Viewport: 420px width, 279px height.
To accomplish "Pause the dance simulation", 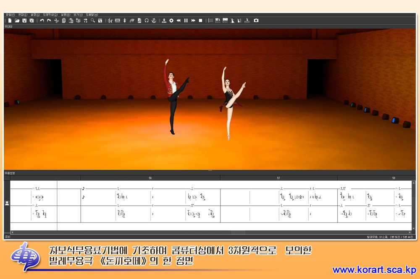I will 186,21.
